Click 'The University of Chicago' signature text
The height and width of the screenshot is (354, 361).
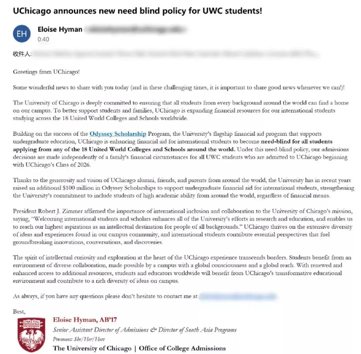click(x=92, y=348)
